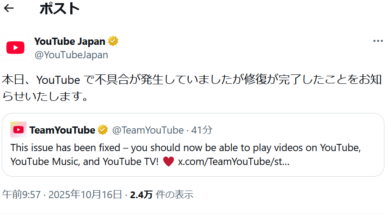Image resolution: width=388 pixels, height=217 pixels.
Task: Click the back arrow icon
Action: click(x=9, y=9)
